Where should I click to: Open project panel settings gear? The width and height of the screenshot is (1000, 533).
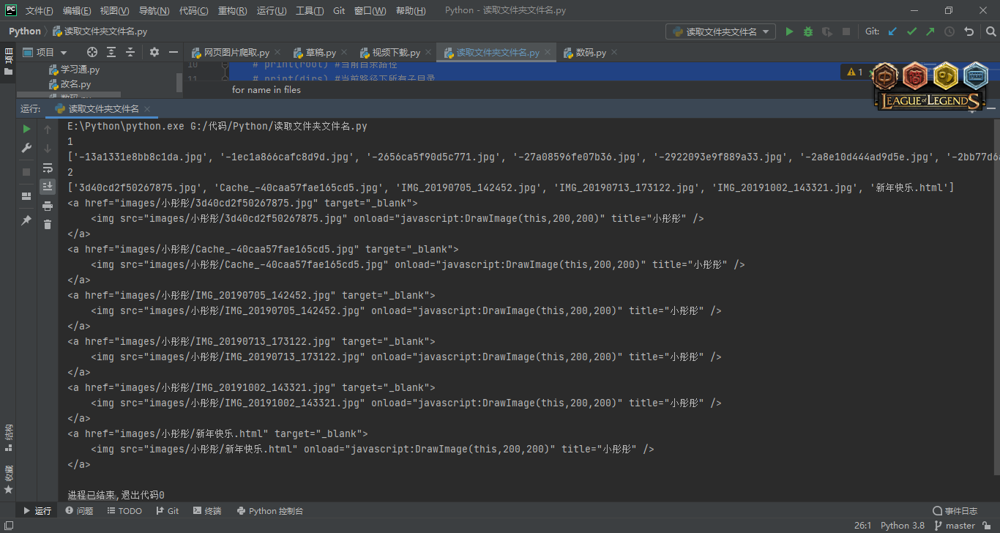tap(154, 52)
